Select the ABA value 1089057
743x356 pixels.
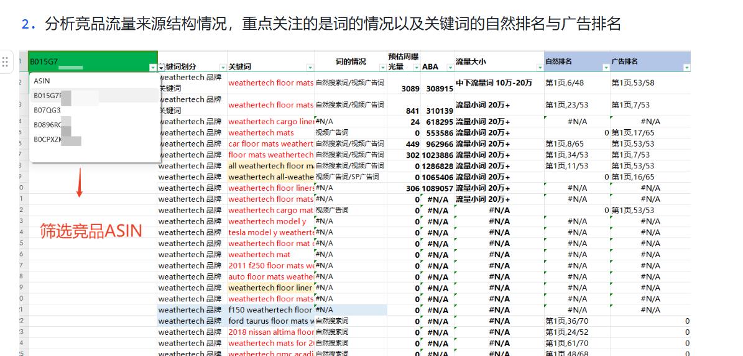[438, 188]
